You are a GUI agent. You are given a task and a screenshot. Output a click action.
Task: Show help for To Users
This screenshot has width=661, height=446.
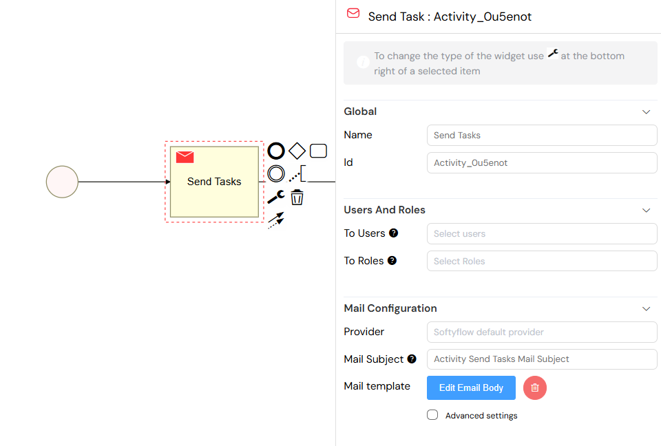(393, 233)
